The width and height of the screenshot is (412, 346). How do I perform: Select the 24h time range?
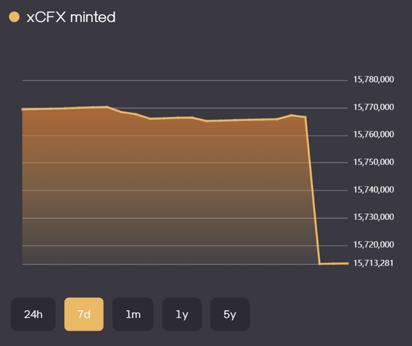coord(33,314)
